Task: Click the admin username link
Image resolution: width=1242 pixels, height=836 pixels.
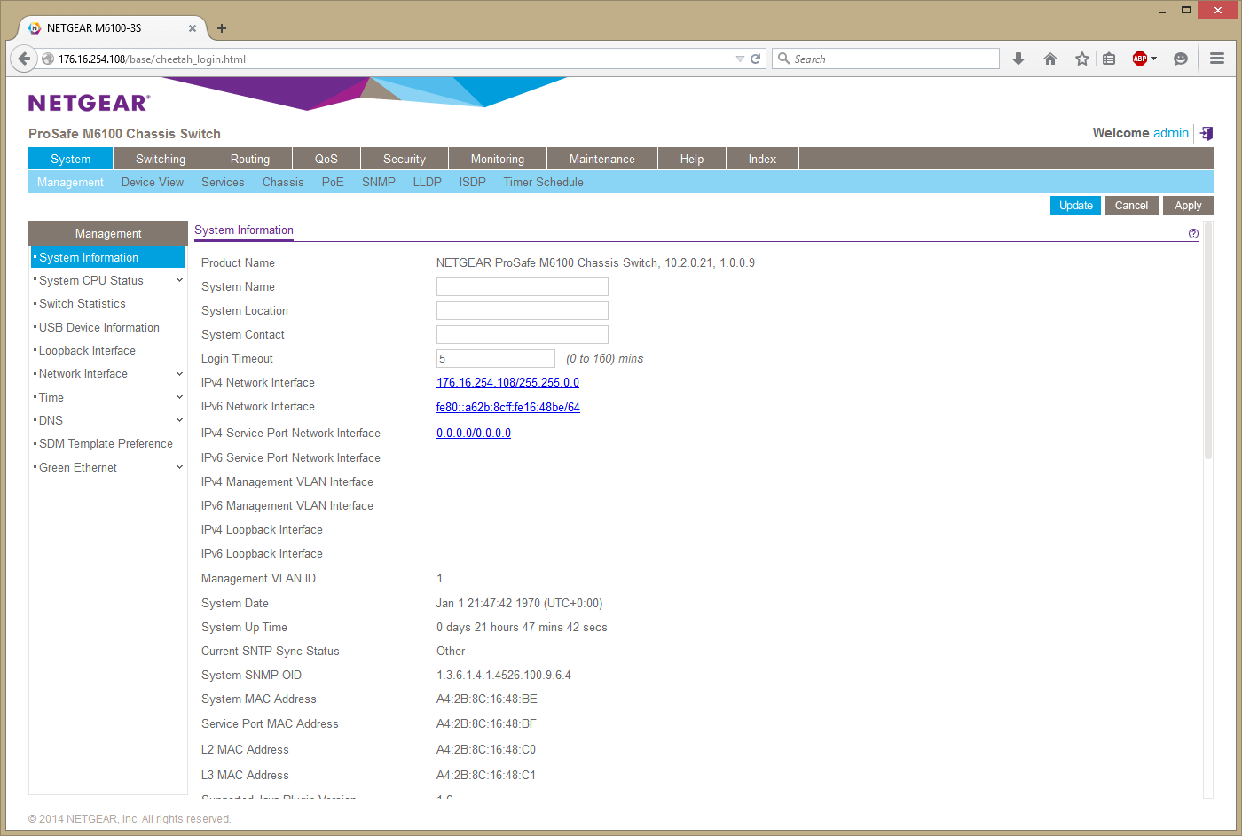Action: point(1171,133)
